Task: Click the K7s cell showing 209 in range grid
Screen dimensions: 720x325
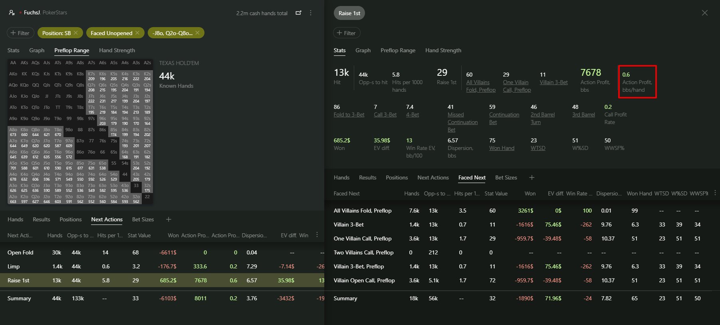Action: [x=91, y=76]
